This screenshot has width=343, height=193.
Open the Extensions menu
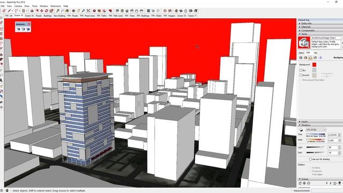(x=56, y=6)
